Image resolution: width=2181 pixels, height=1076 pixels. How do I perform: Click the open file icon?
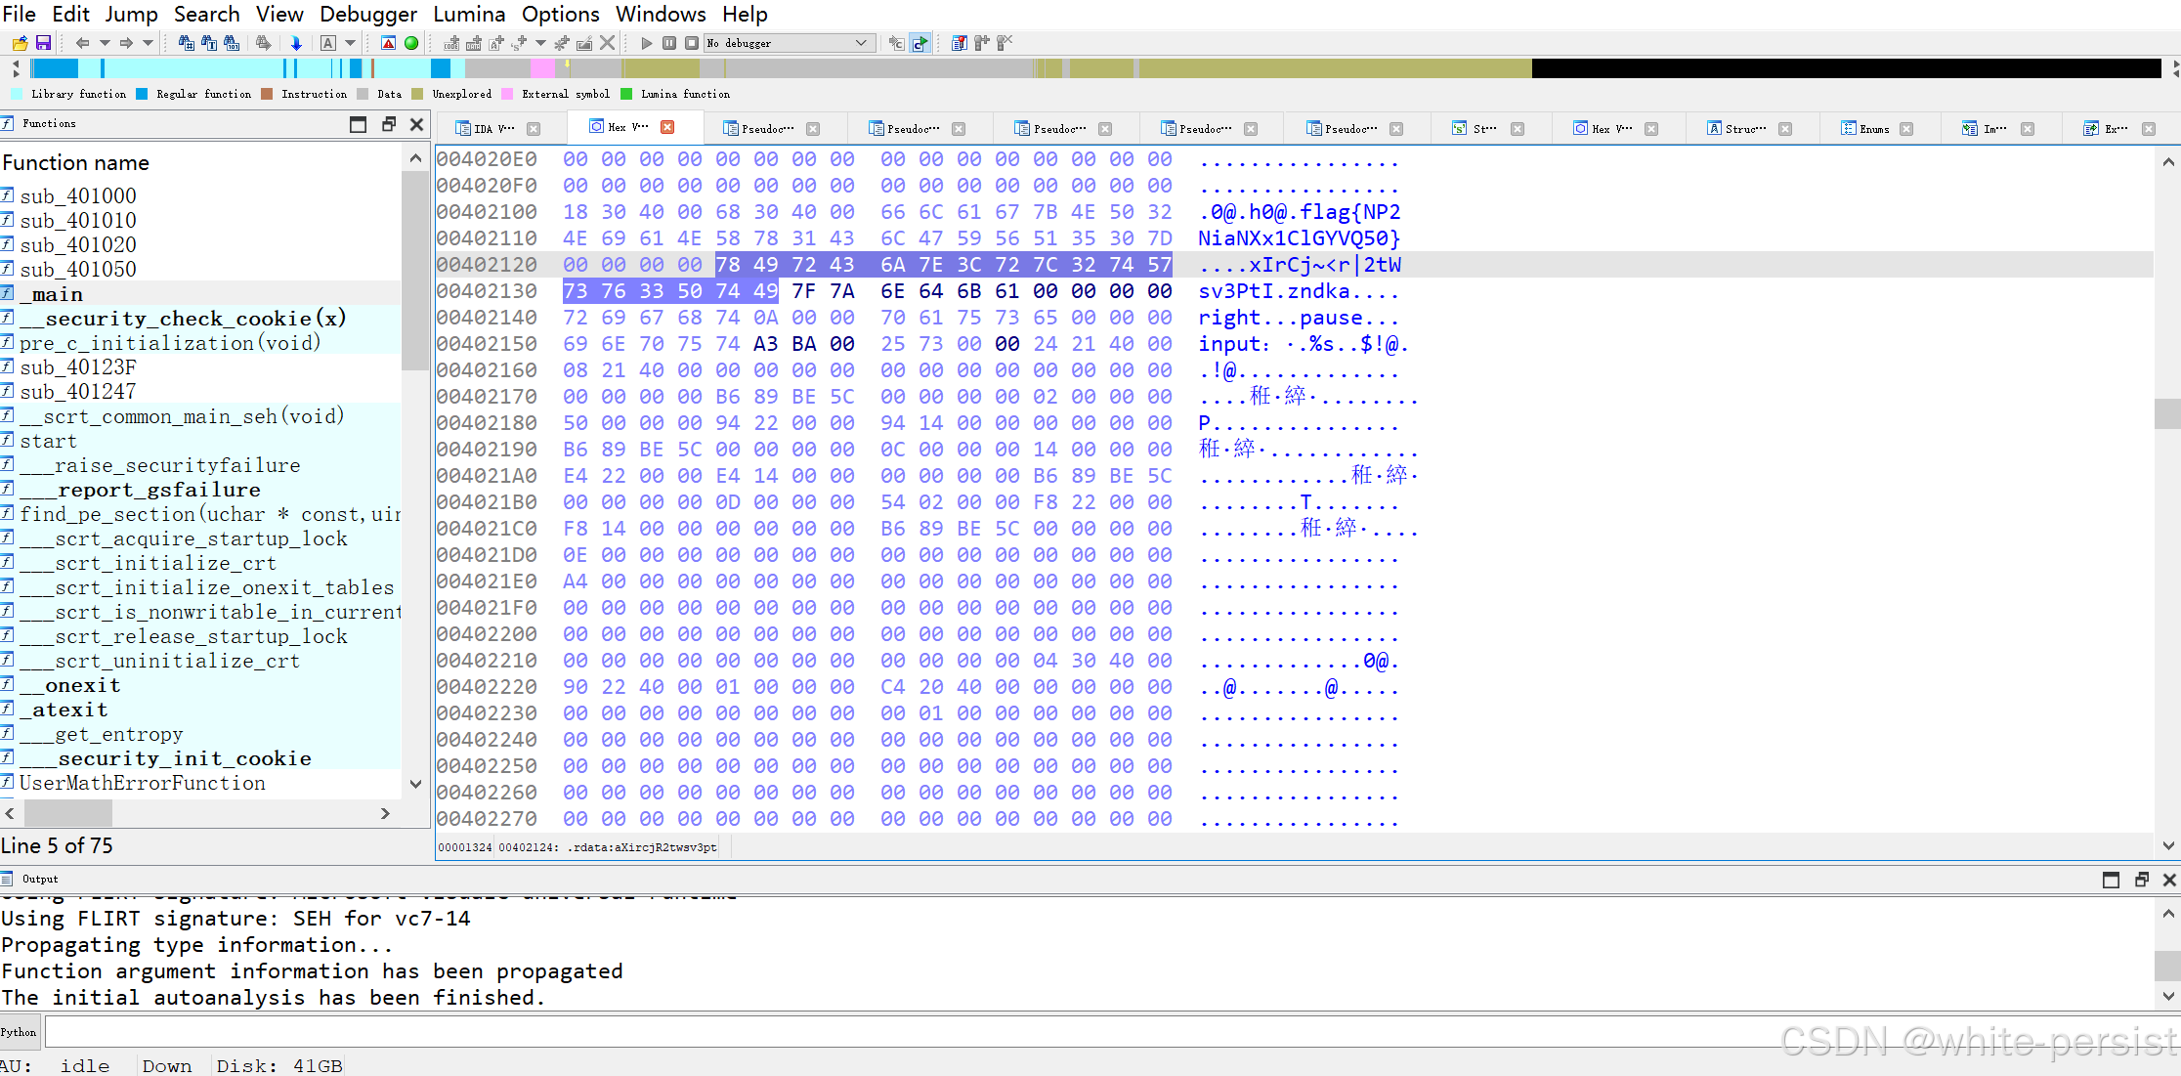pos(20,43)
